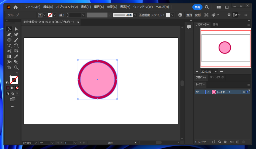Click target circle for レイヤー 1
256x149 pixels.
point(244,92)
